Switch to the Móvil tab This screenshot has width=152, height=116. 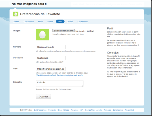click(40, 22)
